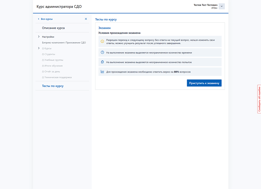
Task: Expand the Курсы tree item
Action: pyautogui.click(x=39, y=48)
